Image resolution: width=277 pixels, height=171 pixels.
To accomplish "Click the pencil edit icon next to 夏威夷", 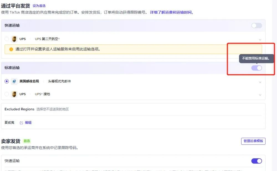I will pyautogui.click(x=21, y=123).
